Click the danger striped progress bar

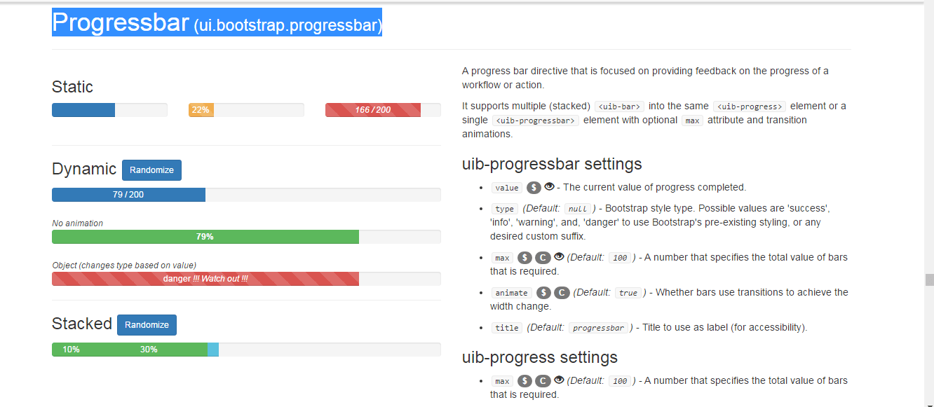click(x=205, y=278)
